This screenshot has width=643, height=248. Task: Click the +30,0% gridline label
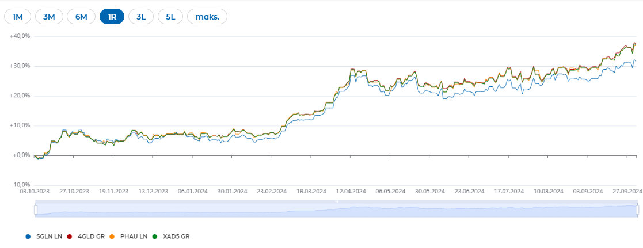pos(22,66)
